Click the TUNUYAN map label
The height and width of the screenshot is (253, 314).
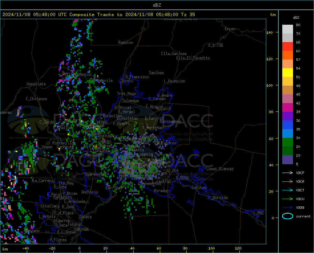[81, 229]
